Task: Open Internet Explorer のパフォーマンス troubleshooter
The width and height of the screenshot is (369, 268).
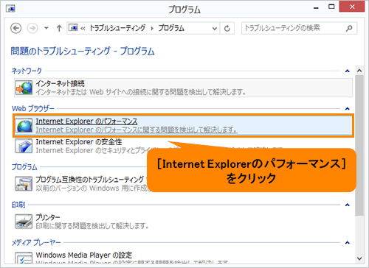Action: tap(183, 125)
